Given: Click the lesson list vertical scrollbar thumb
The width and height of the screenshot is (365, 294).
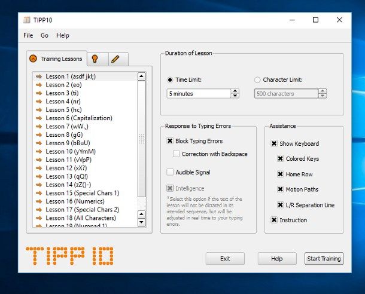Looking at the screenshot, I should point(142,139).
